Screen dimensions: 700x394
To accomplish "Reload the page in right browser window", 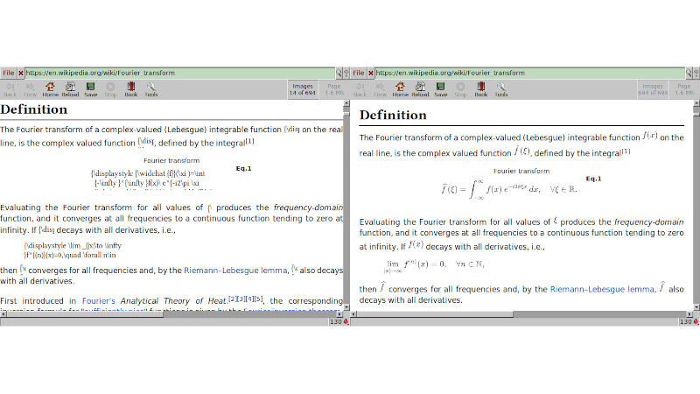I will tap(420, 88).
